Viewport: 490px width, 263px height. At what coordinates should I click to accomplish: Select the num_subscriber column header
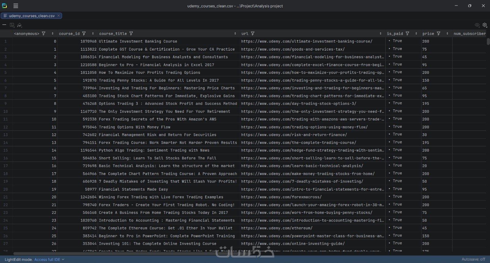click(x=469, y=34)
